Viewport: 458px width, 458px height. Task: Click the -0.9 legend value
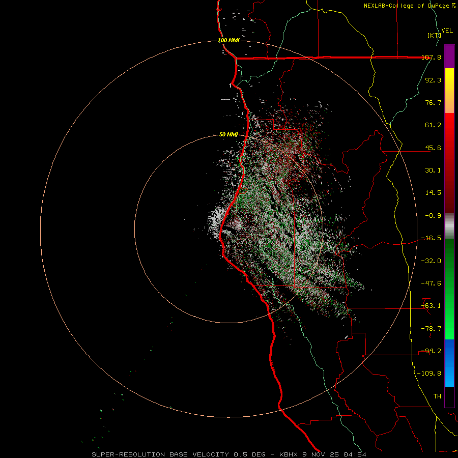click(x=433, y=216)
